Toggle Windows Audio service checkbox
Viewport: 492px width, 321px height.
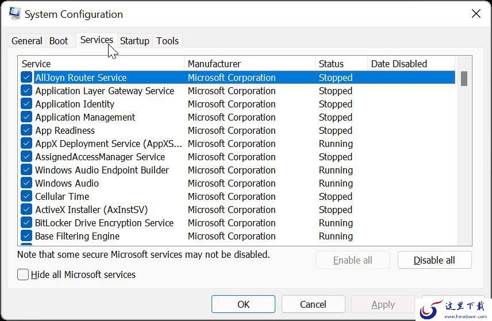tap(26, 183)
